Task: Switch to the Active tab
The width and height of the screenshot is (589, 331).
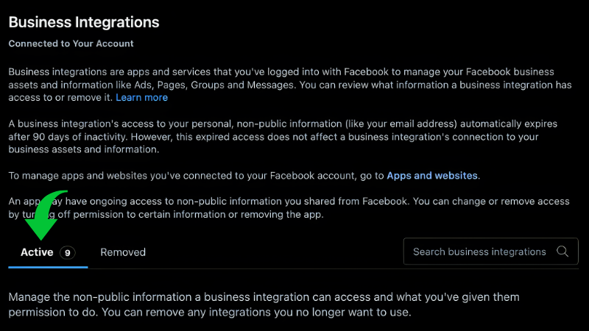Action: coord(38,252)
